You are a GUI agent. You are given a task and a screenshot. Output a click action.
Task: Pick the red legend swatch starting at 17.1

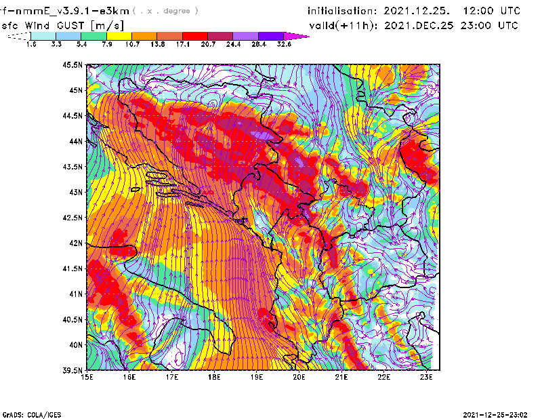(x=195, y=36)
